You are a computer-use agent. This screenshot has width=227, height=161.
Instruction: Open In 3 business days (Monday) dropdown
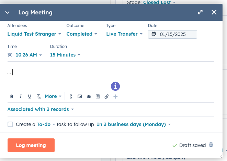[134, 124]
